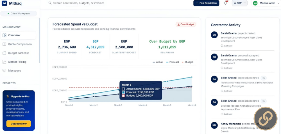
Task: Expand the Mariam Amin account menu
Action: 266,3
